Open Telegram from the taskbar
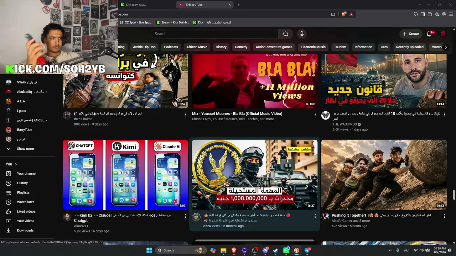456x256 pixels. coord(307,250)
